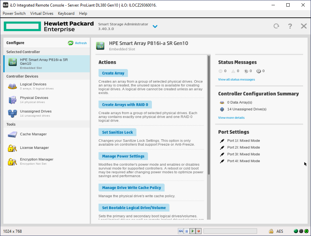
Task: Open the Help menu
Action: pyautogui.click(x=83, y=13)
